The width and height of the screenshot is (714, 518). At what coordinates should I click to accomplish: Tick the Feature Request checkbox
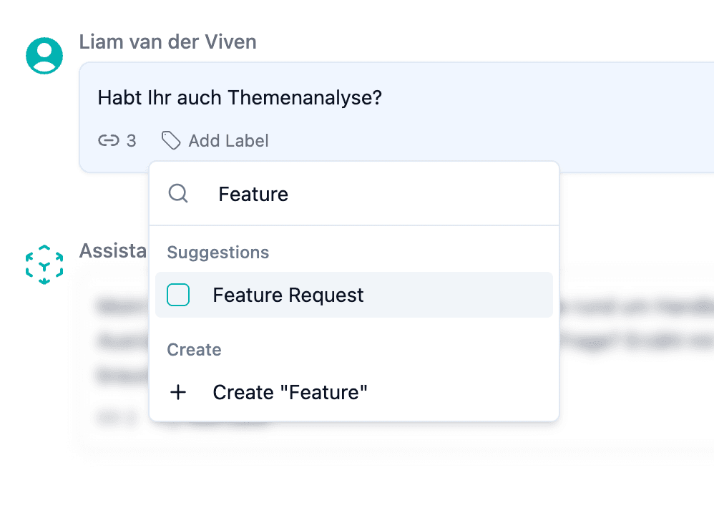(x=178, y=295)
